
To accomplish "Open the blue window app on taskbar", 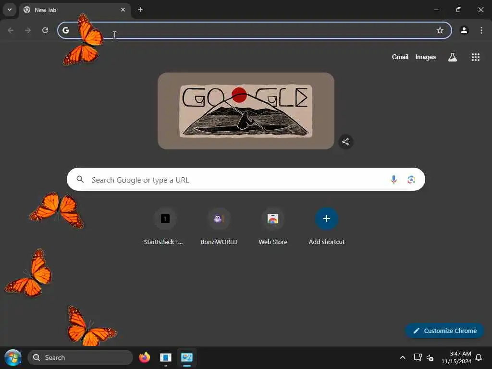I will pyautogui.click(x=165, y=357).
